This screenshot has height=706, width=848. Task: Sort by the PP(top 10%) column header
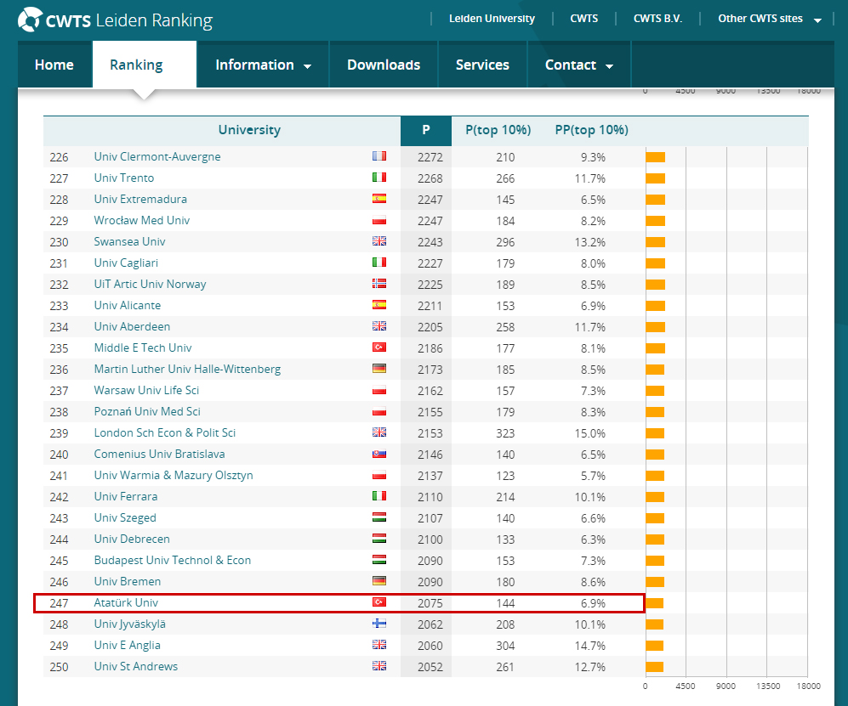pyautogui.click(x=591, y=130)
